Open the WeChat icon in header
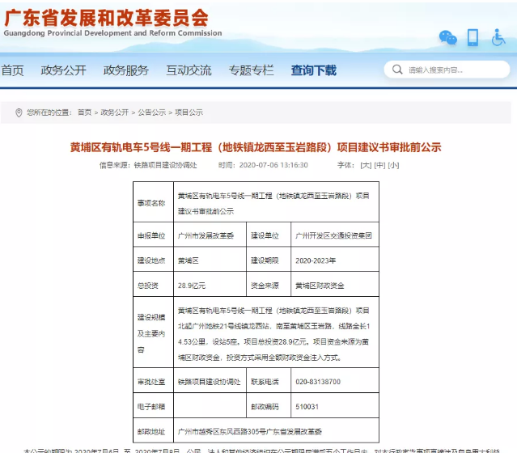517x453 pixels. [x=447, y=37]
